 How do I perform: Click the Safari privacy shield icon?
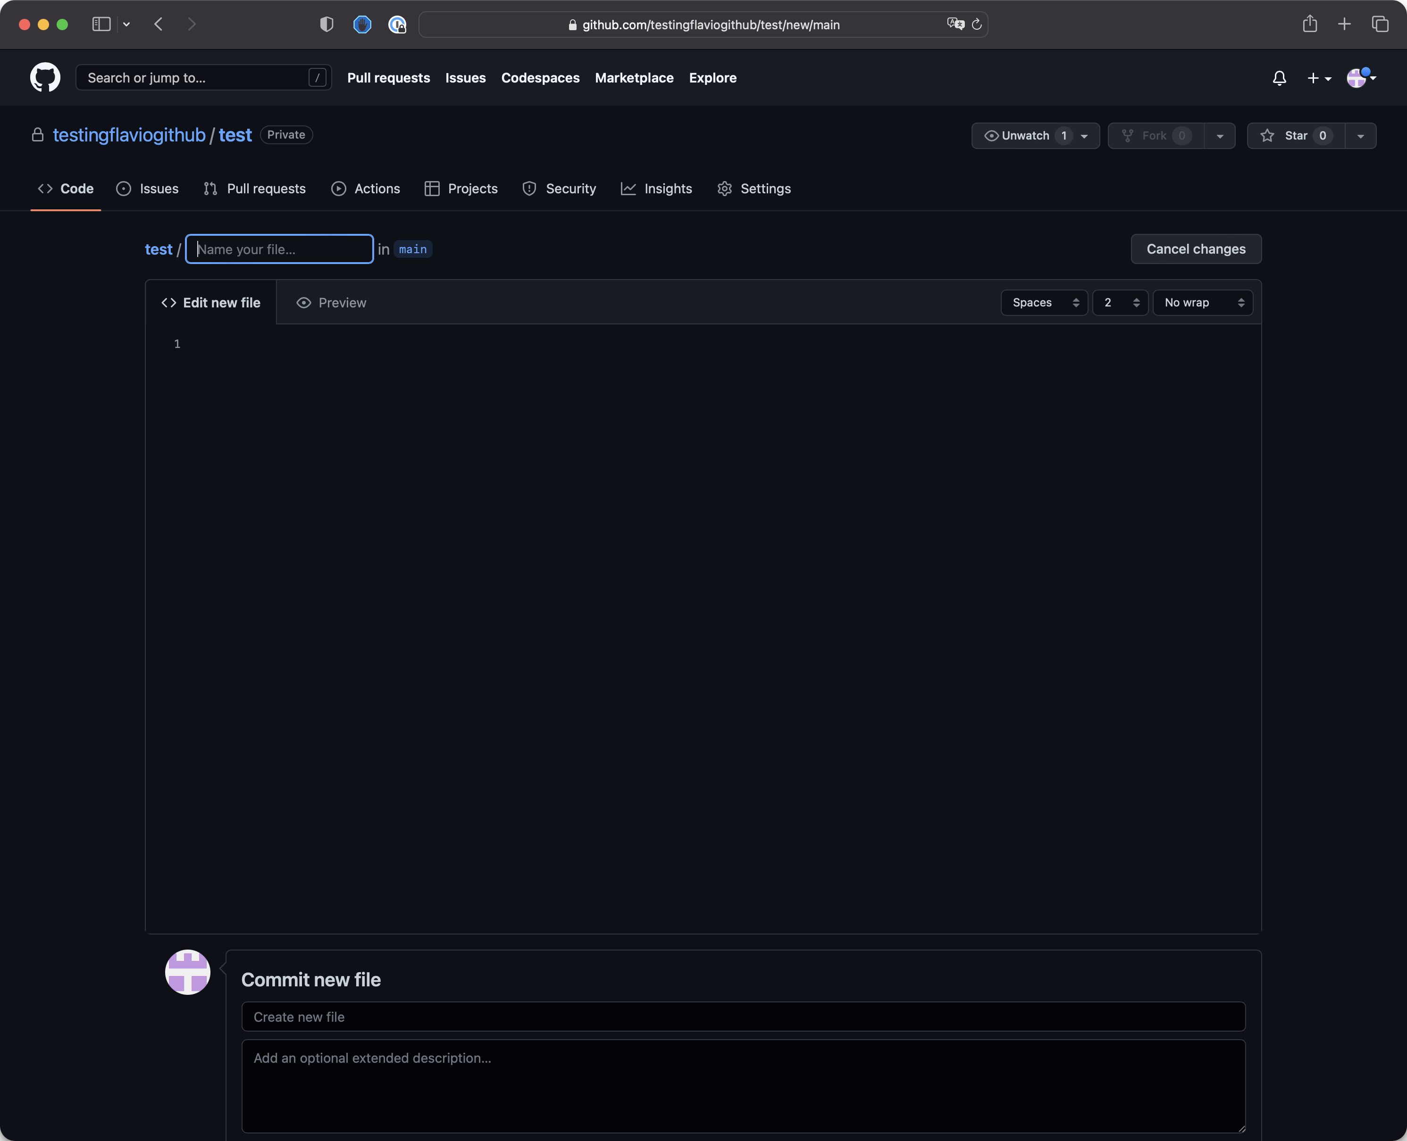tap(326, 25)
